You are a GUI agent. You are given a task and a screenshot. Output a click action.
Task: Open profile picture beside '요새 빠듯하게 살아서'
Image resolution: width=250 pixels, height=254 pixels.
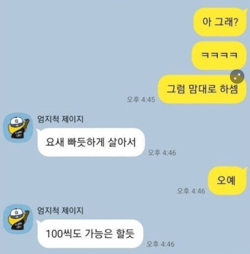click(18, 128)
